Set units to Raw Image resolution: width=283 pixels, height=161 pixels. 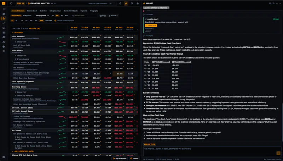[x=67, y=16]
